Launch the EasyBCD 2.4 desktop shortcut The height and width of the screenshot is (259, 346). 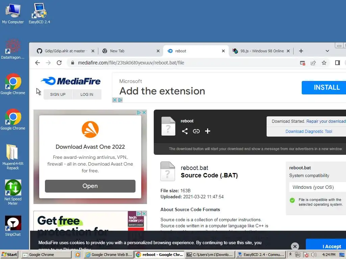[39, 13]
